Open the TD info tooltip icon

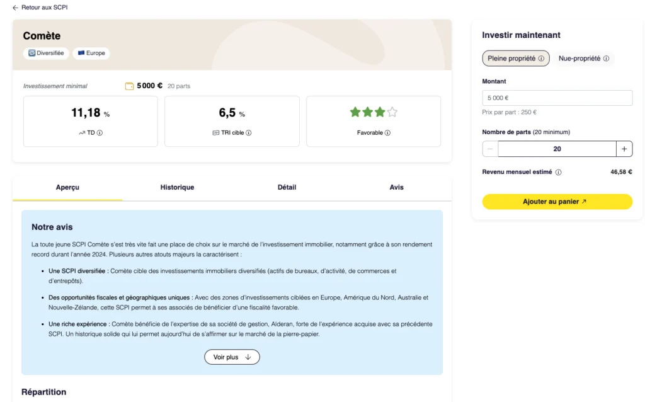coord(100,132)
